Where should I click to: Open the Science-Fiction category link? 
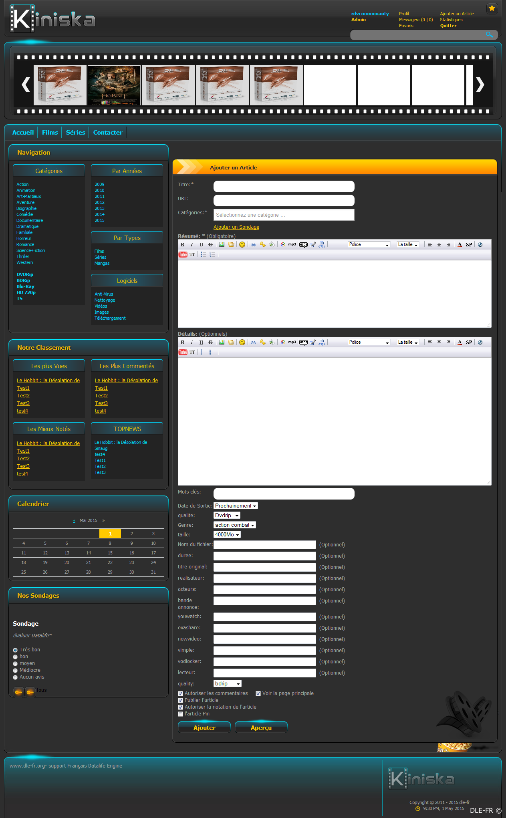pos(30,251)
